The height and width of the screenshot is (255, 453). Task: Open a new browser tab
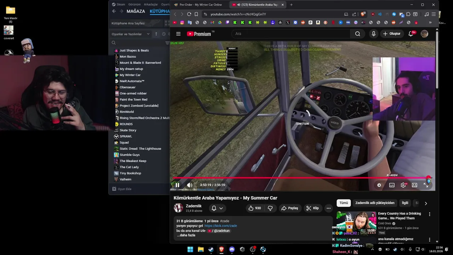[291, 5]
